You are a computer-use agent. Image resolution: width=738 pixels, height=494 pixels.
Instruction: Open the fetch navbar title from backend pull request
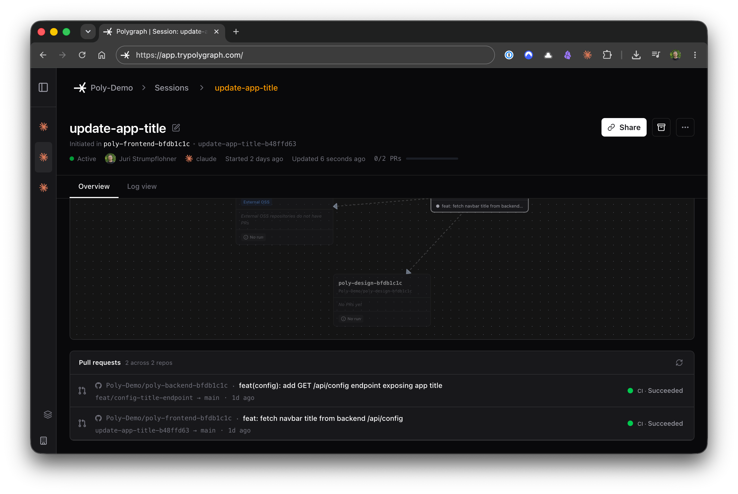click(x=323, y=418)
